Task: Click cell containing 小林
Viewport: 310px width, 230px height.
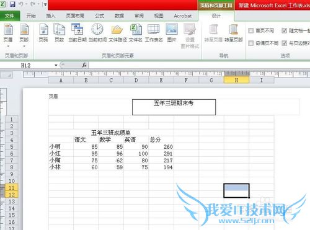Action: tap(61, 167)
